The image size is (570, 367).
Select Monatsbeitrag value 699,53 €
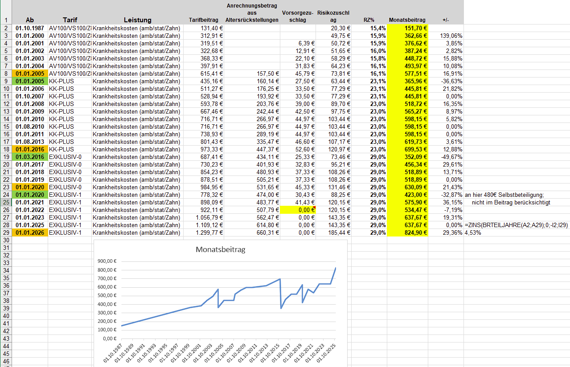pyautogui.click(x=407, y=149)
